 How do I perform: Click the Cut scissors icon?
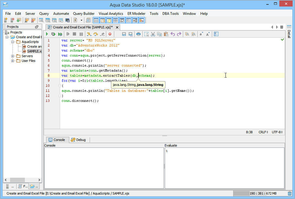pyautogui.click(x=153, y=34)
